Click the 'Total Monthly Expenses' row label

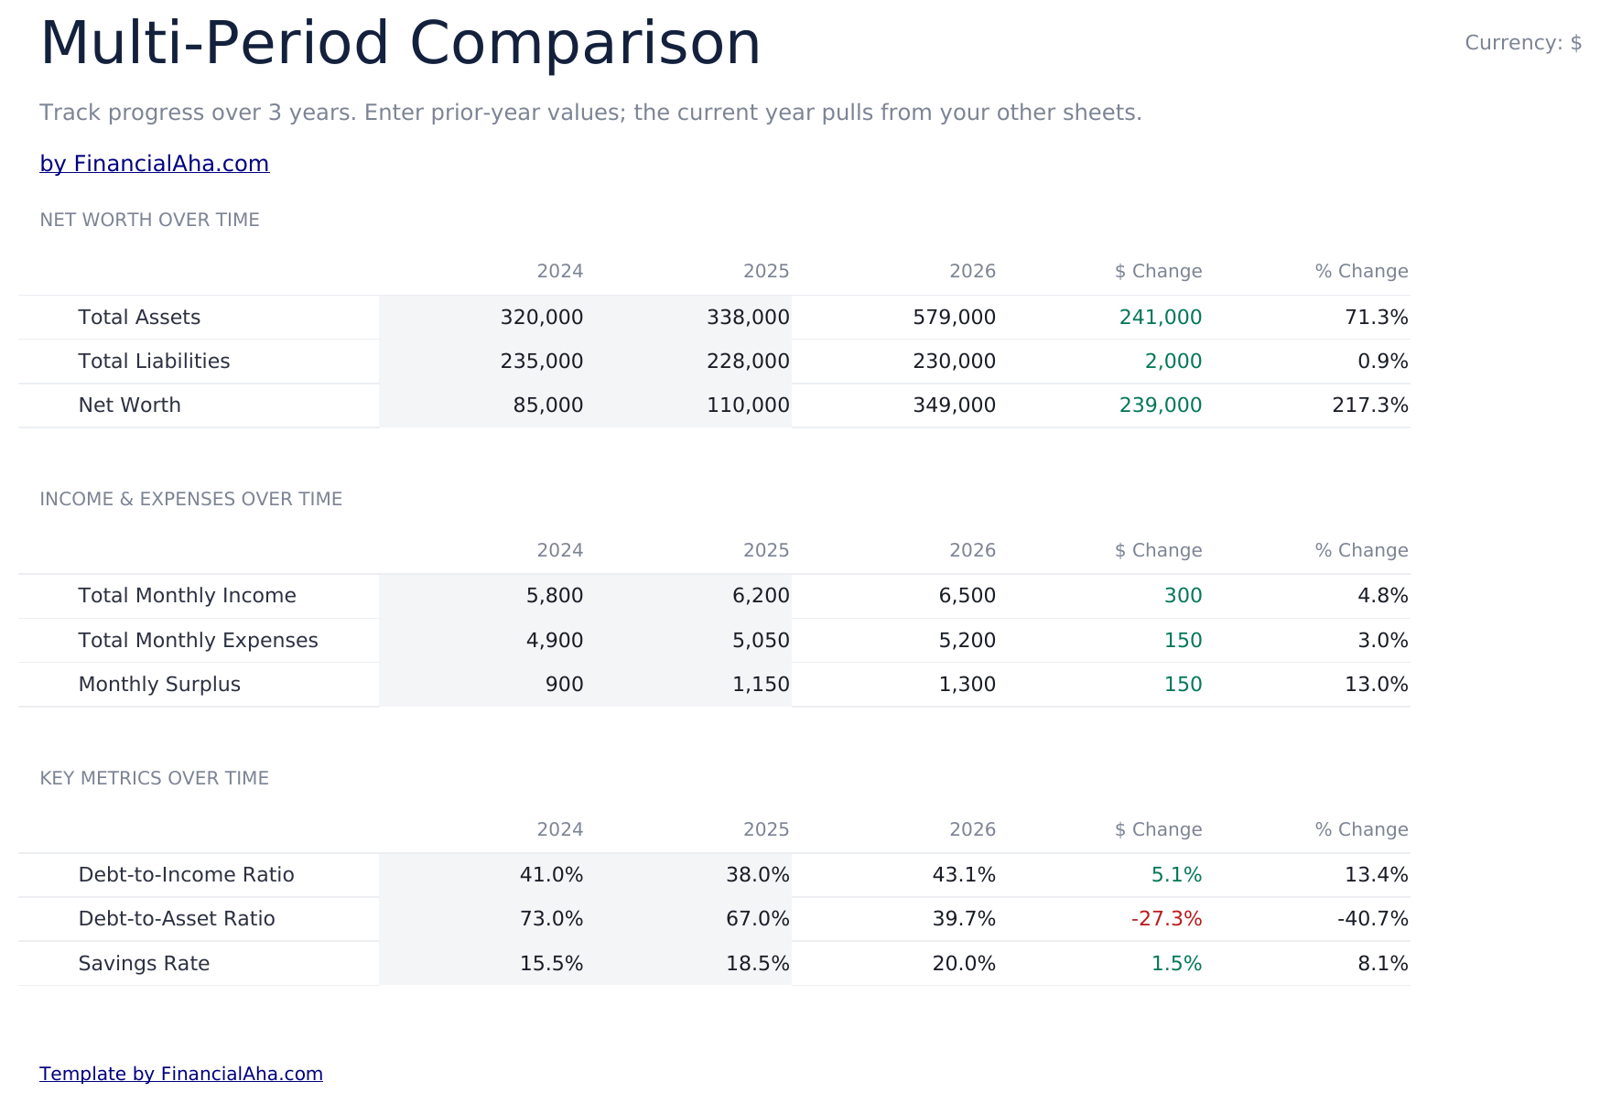tap(198, 641)
